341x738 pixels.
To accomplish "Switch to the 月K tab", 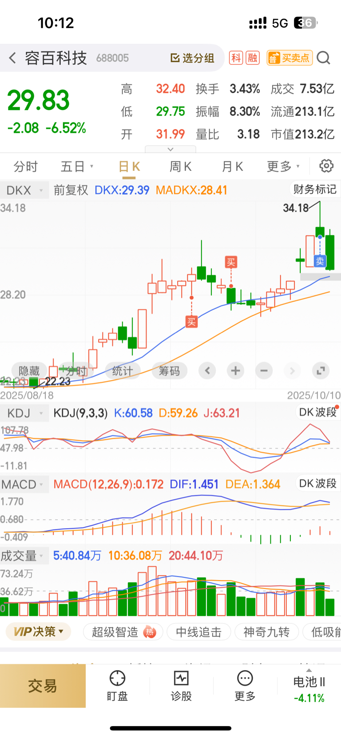I will pos(232,166).
